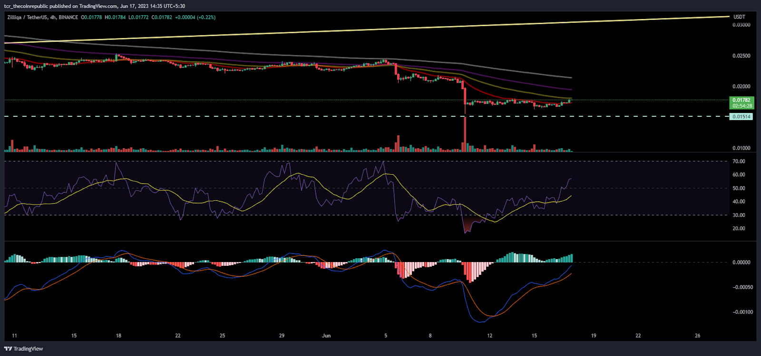This screenshot has height=356, width=761.
Task: Click the 0.02500 price axis value
Action: tap(741, 56)
